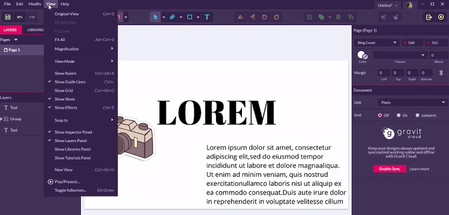The image size is (449, 215).
Task: Click the flip horizontal triangle icon
Action: point(253,17)
